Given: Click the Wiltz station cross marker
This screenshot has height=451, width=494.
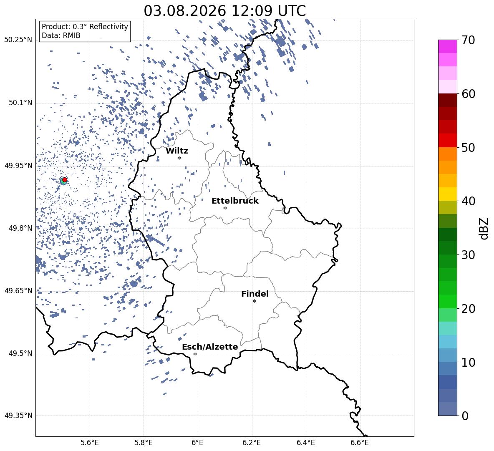Looking at the screenshot, I should [179, 158].
